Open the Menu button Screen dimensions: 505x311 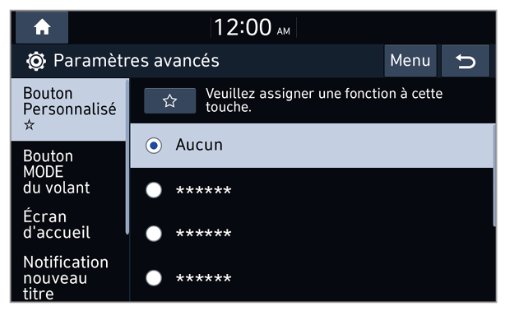410,61
